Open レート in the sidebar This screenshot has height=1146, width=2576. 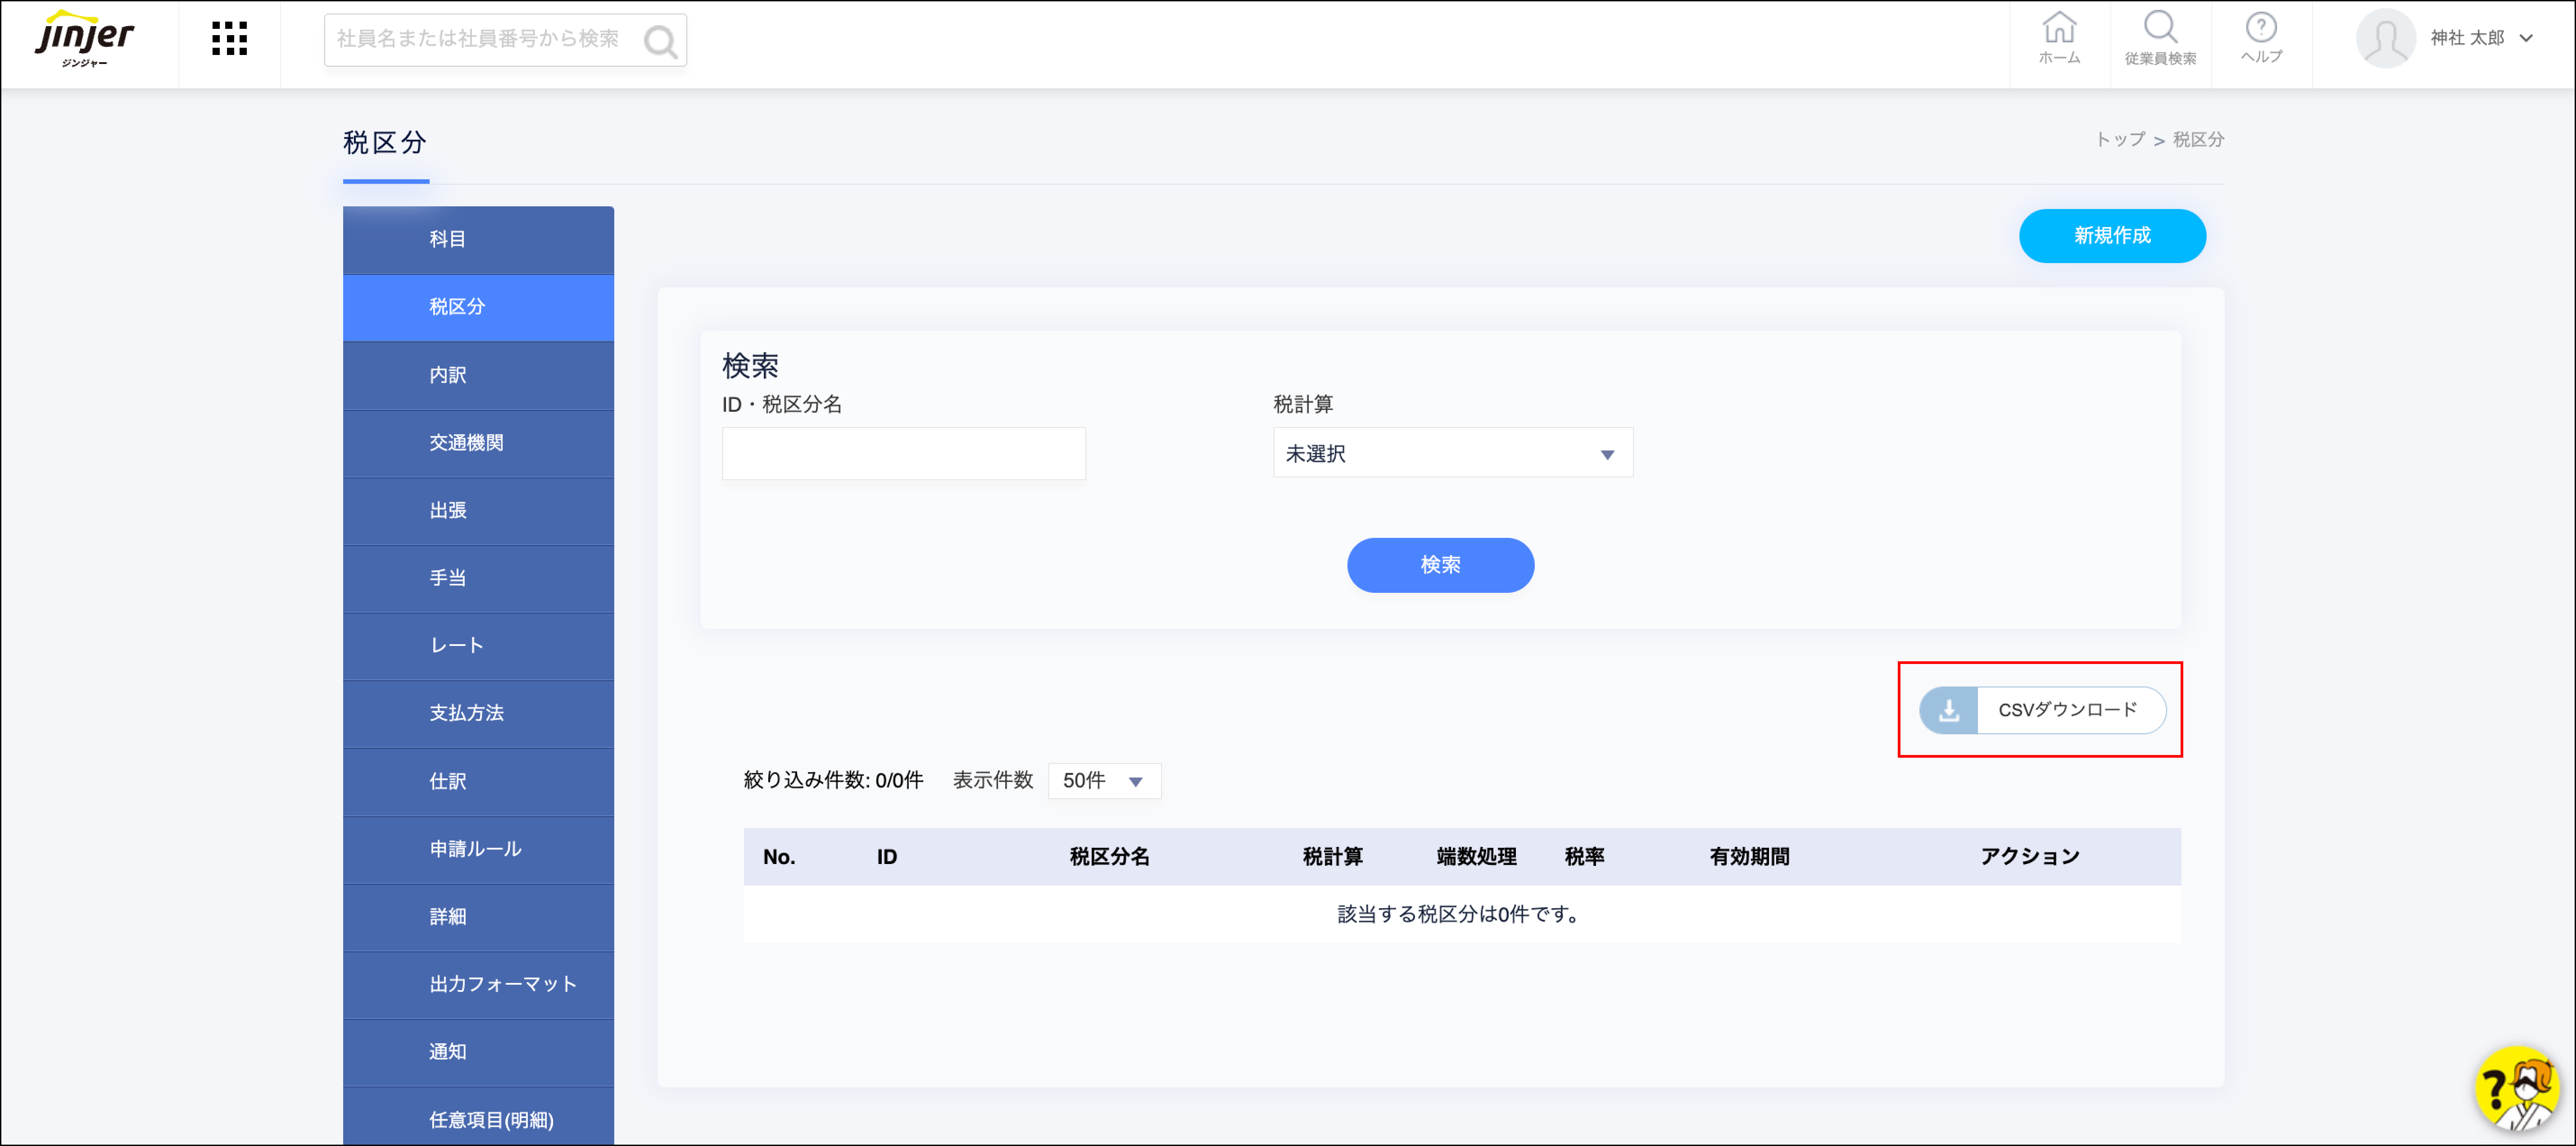tap(478, 646)
